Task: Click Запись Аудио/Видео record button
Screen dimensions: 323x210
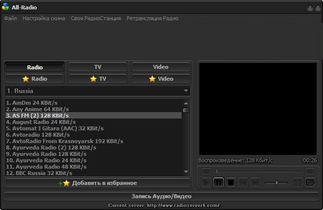Action: [x=161, y=196]
